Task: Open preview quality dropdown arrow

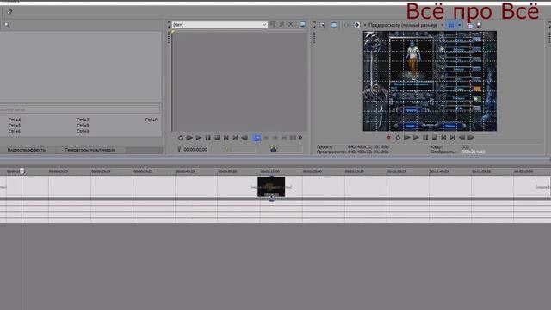Action: pyautogui.click(x=442, y=25)
